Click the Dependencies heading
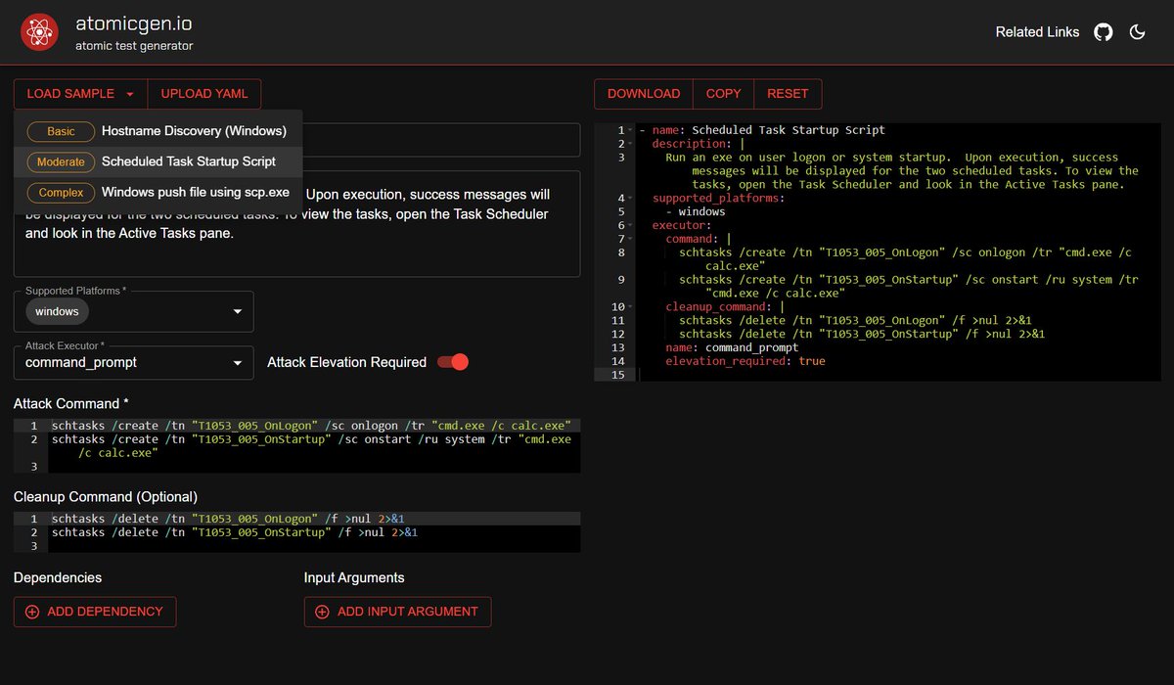1174x685 pixels. pyautogui.click(x=58, y=577)
